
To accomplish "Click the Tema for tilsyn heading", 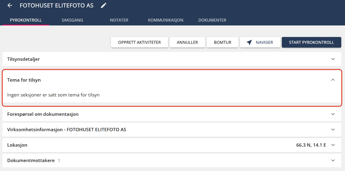I will click(24, 80).
